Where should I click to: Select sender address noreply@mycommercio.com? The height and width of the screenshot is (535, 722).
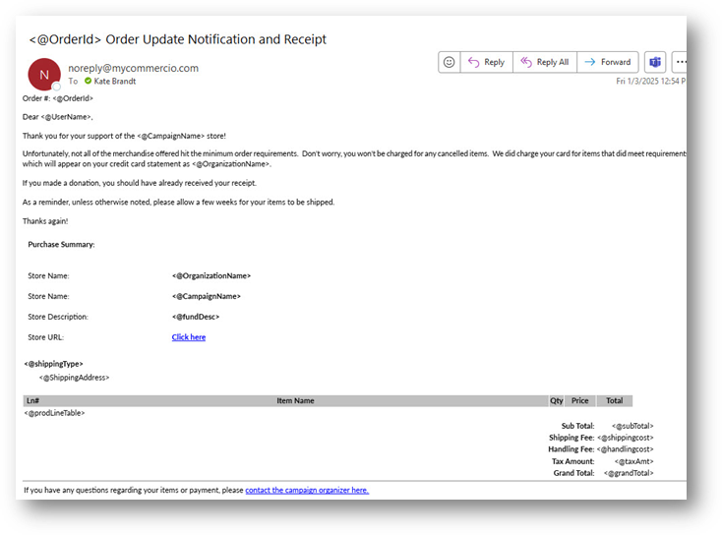point(133,68)
